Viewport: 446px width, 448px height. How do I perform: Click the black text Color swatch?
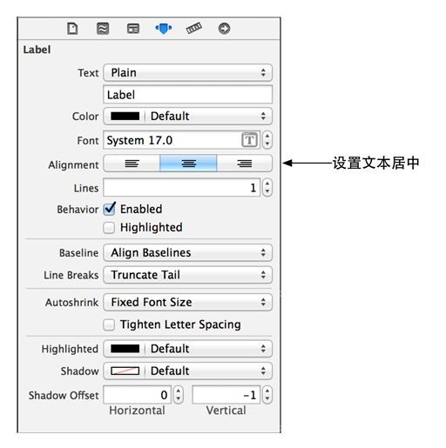[x=125, y=117]
